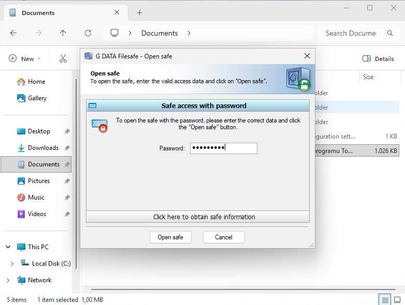Click the small keyboard icon in header bar
This screenshot has height=305, width=405.
[93, 105]
